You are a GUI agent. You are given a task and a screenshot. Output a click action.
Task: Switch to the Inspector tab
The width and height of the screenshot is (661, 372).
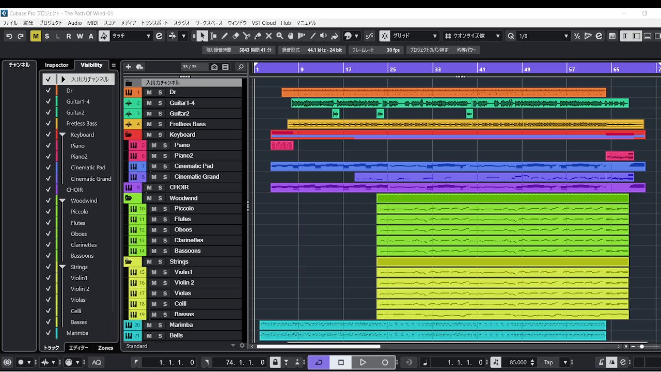tap(56, 65)
